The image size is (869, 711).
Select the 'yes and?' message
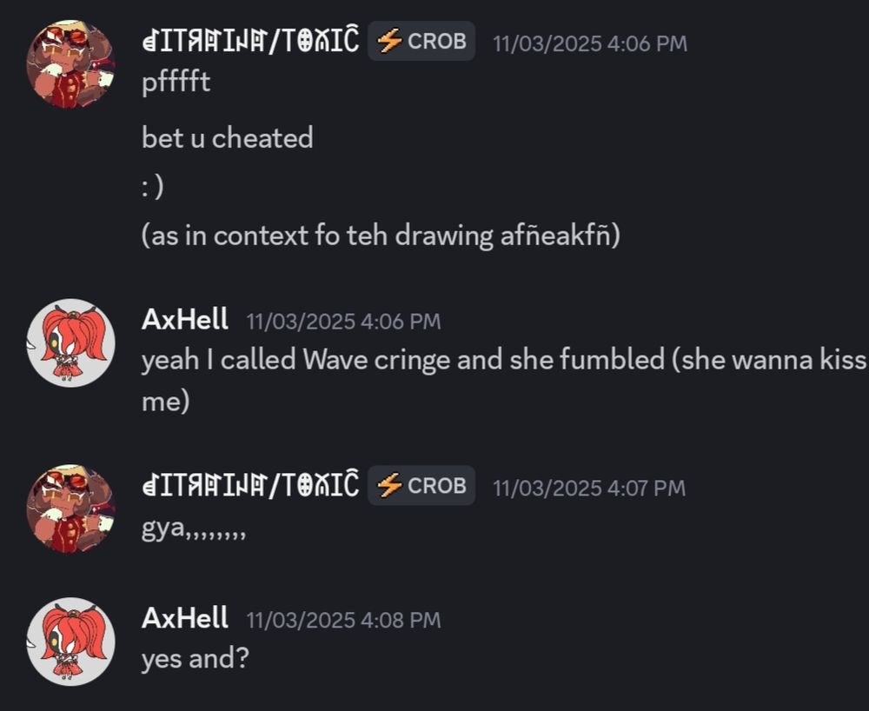(195, 659)
